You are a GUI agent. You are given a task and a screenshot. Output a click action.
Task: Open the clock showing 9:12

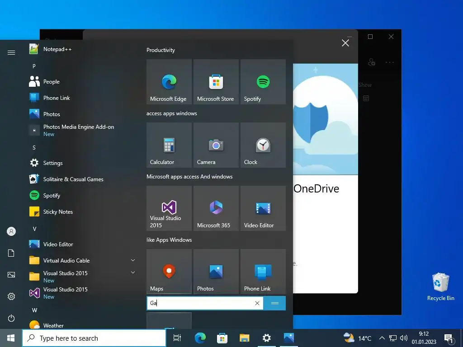coord(424,338)
